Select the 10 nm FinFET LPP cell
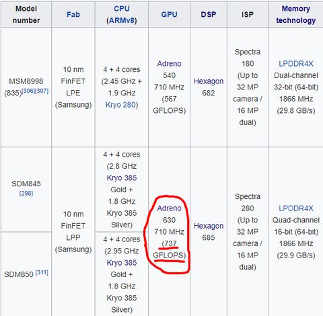Image resolution: width=323 pixels, height=316 pixels. [73, 232]
